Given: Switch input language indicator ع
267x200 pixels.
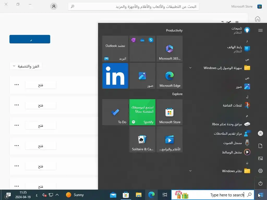Looking at the screenshot, I should 37,195.
